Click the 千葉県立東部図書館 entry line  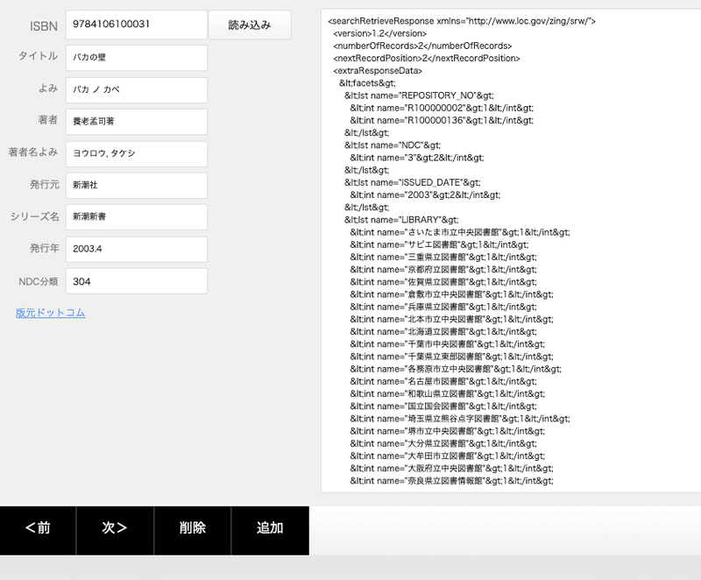click(451, 357)
